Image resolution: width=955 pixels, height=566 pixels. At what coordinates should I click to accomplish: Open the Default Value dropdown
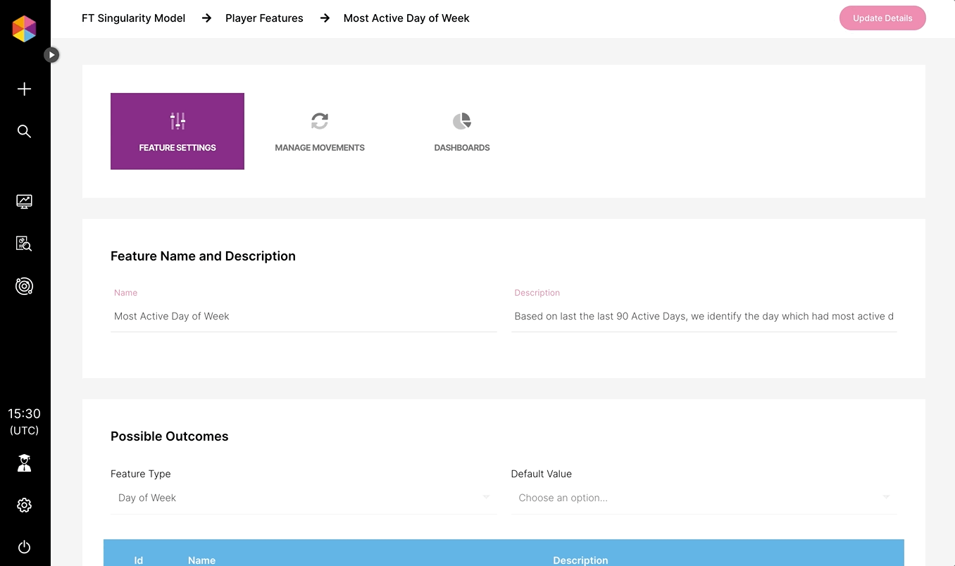704,498
